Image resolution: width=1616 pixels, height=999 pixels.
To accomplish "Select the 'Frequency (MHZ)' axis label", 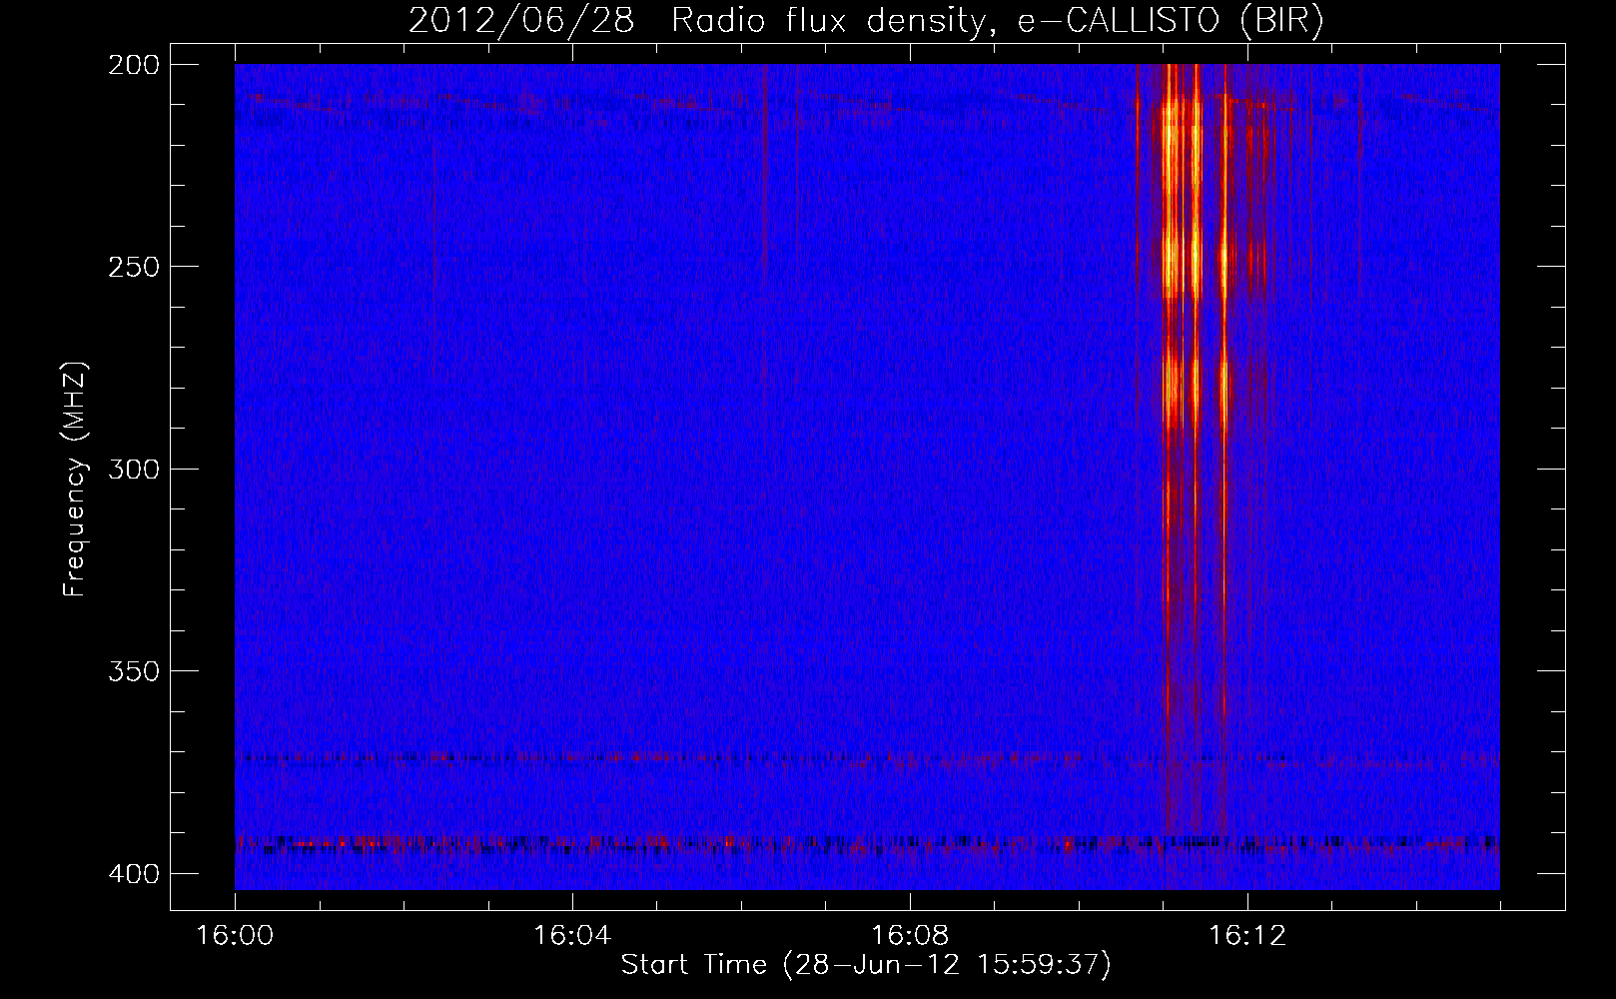I will [76, 479].
